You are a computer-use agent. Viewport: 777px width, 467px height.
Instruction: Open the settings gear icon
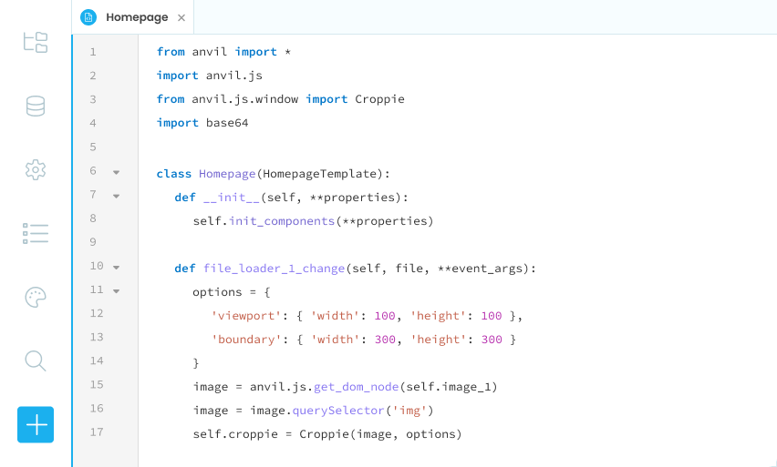[x=36, y=169]
